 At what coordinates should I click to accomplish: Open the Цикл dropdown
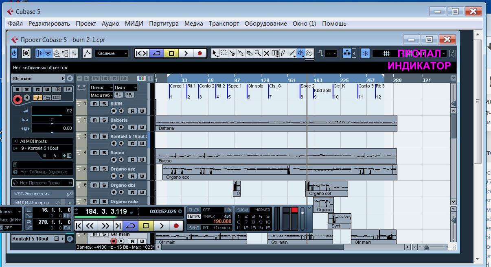pos(125,88)
